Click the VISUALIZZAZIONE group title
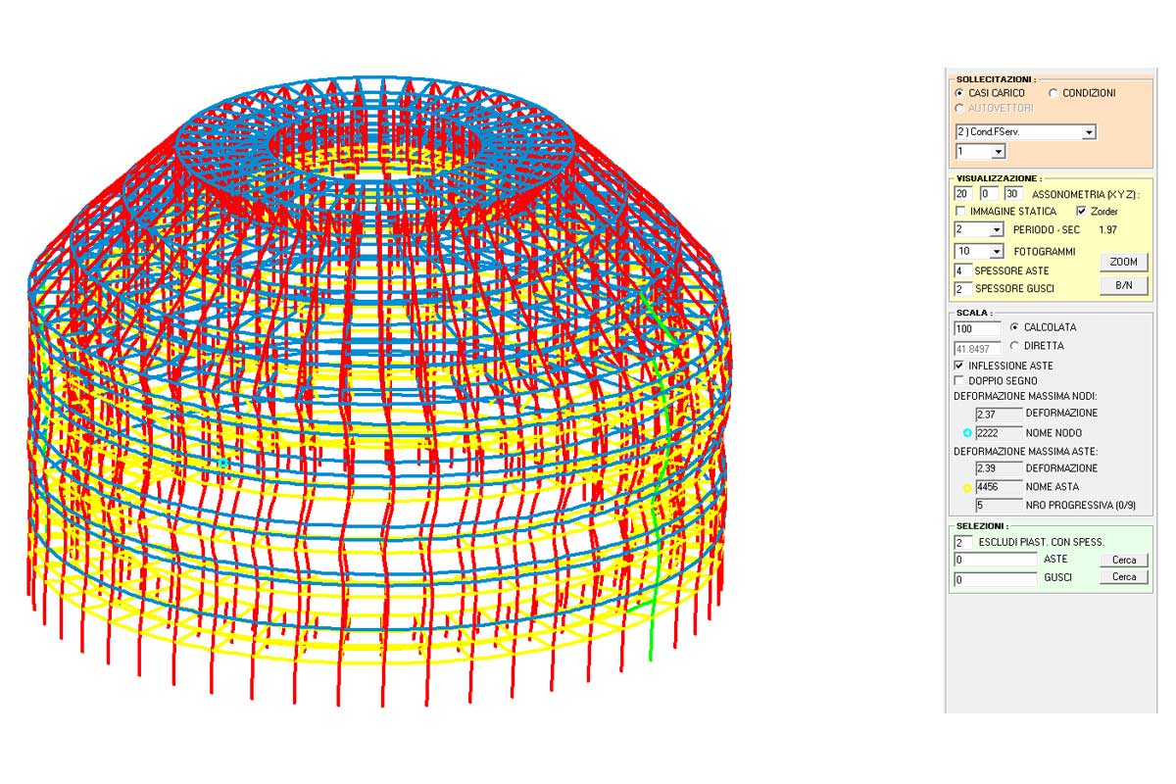This screenshot has height=784, width=1176. [1000, 178]
